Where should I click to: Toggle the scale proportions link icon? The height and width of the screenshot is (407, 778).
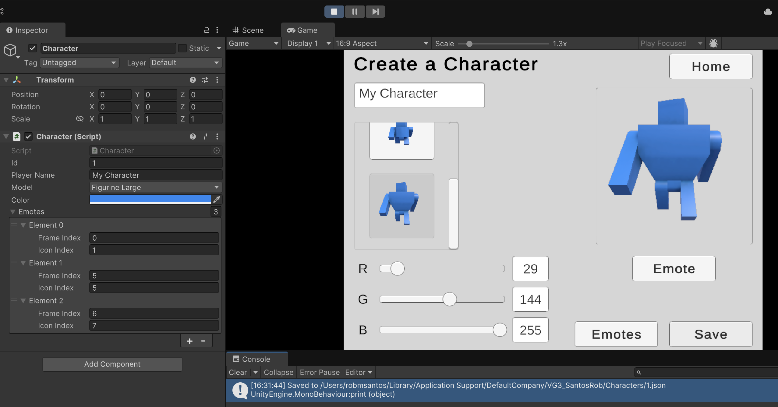coord(80,119)
